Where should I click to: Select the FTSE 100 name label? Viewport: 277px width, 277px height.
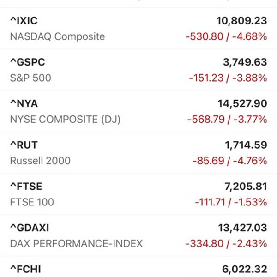32,202
